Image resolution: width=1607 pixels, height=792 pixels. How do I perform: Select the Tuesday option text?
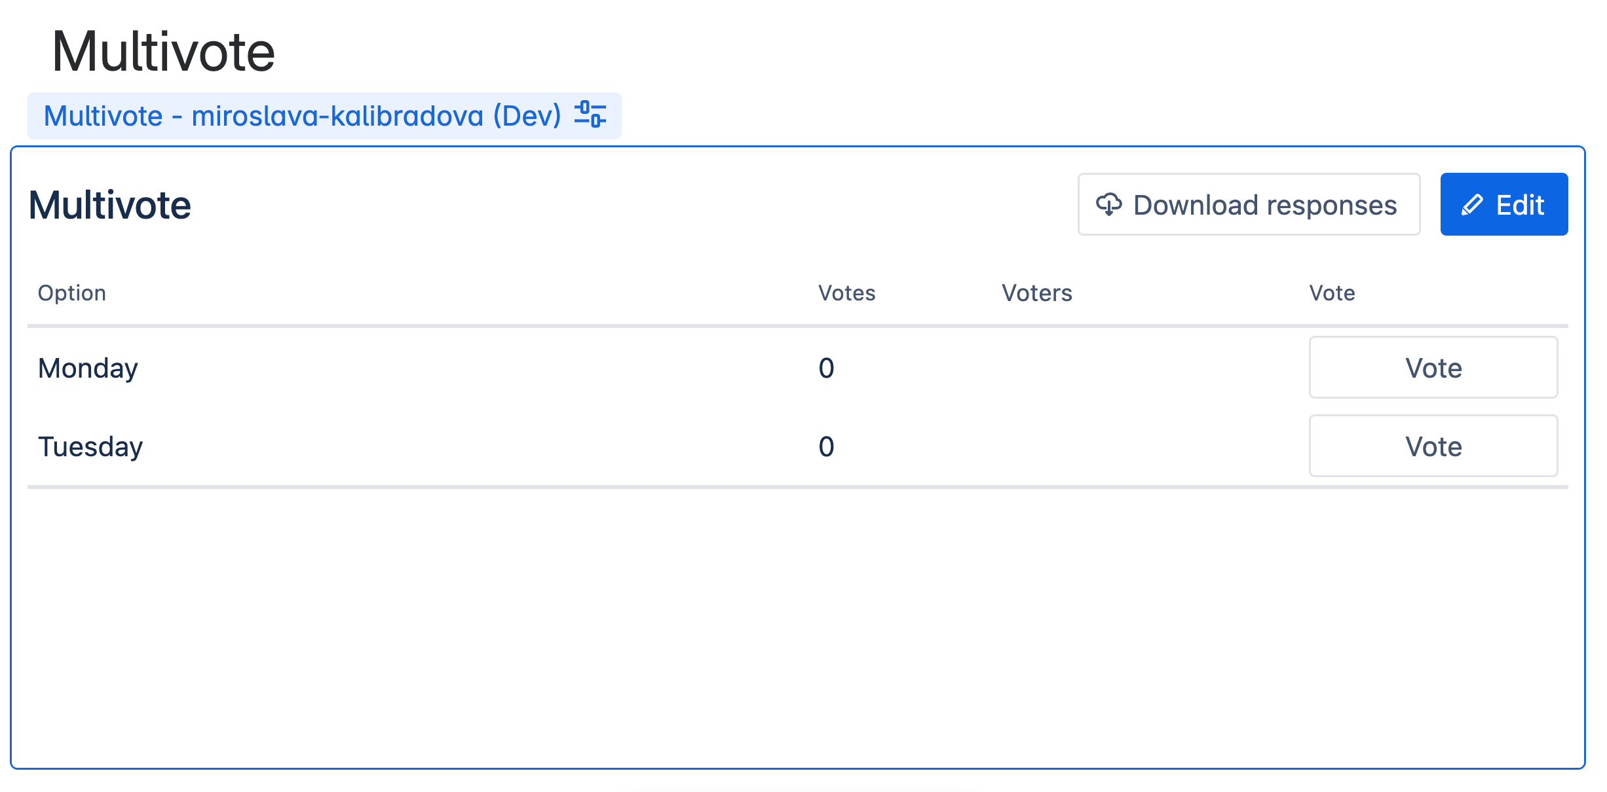click(90, 446)
